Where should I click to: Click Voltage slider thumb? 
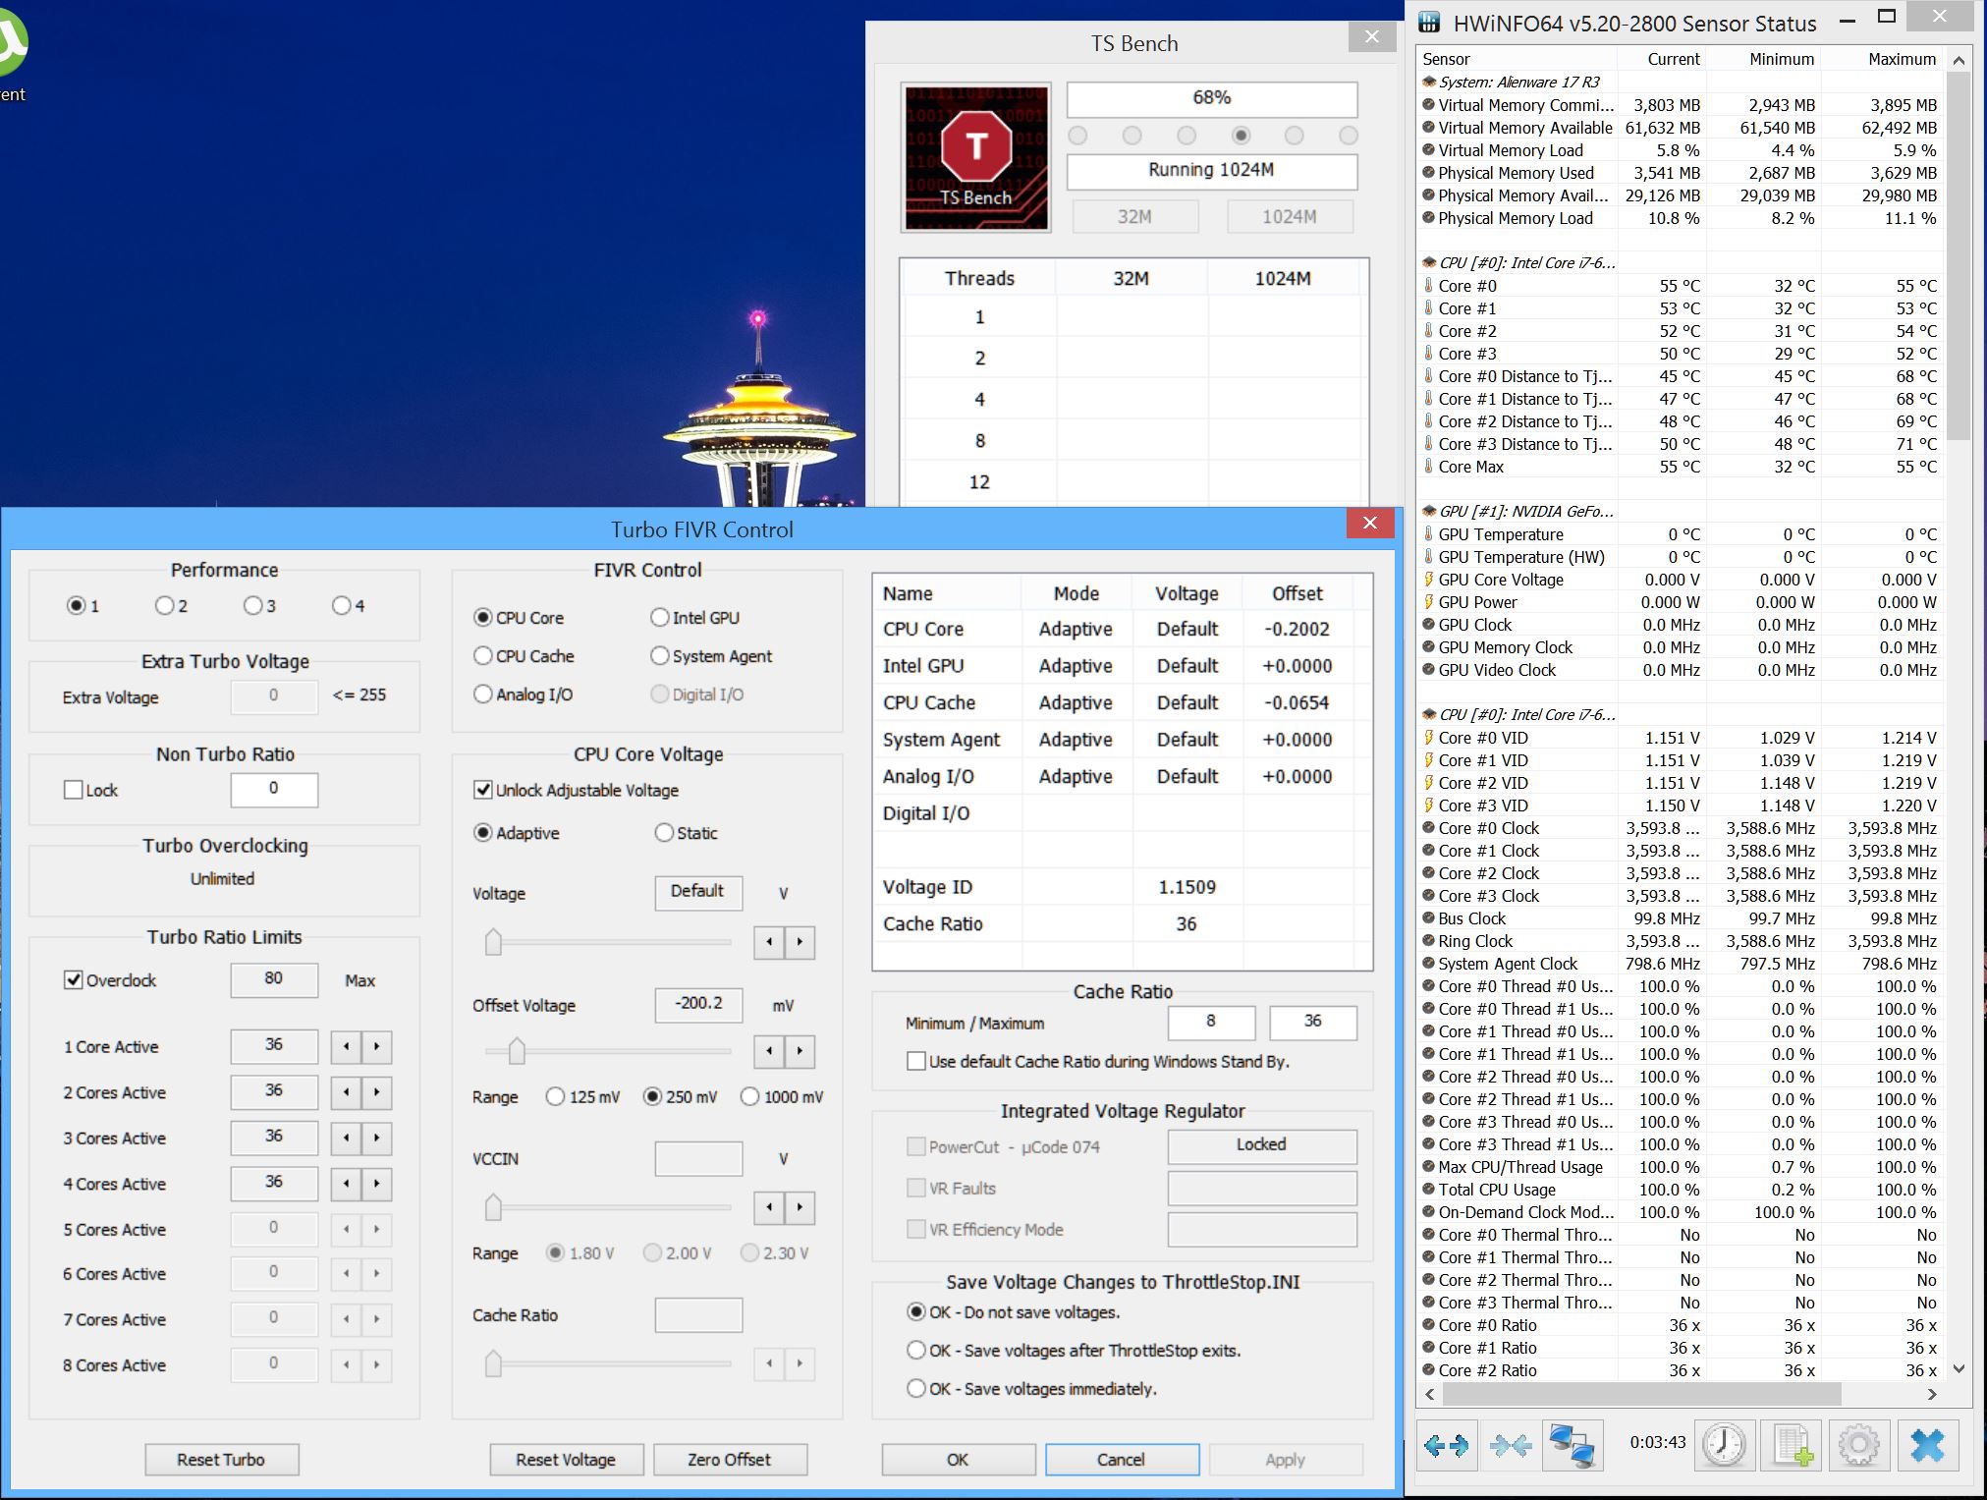(x=493, y=942)
